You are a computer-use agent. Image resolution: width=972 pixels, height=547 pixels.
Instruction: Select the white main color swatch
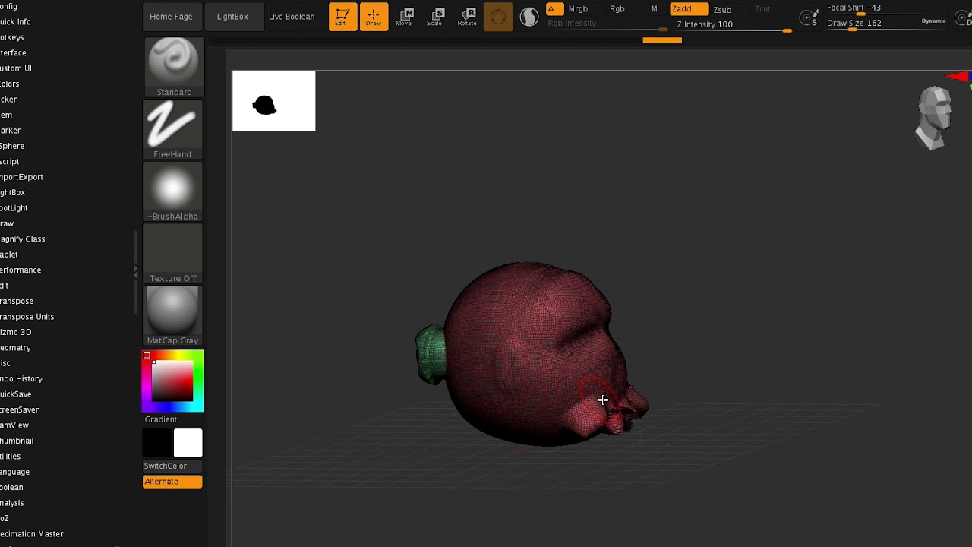click(x=188, y=443)
